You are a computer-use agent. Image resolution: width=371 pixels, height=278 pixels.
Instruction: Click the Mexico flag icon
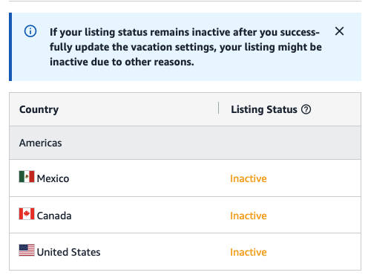(x=27, y=177)
